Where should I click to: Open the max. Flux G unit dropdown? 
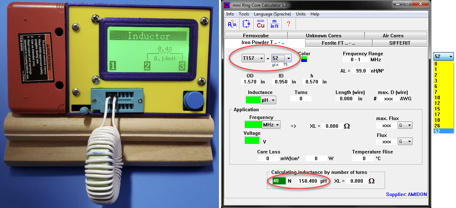click(x=405, y=125)
